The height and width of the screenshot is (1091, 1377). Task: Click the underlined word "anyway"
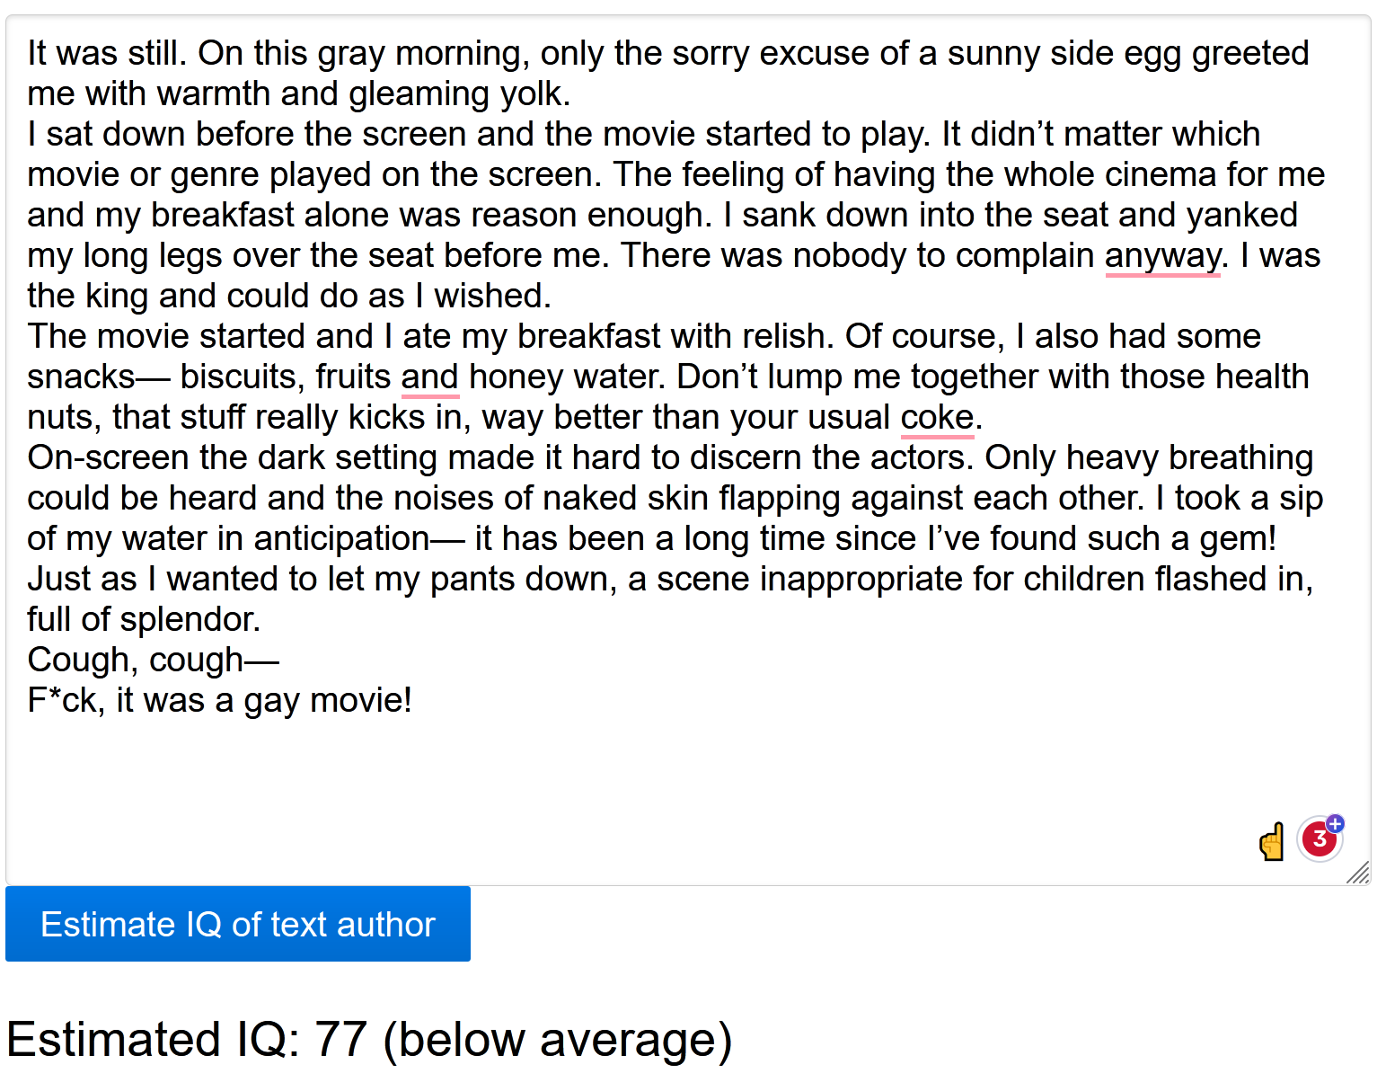tap(1162, 256)
